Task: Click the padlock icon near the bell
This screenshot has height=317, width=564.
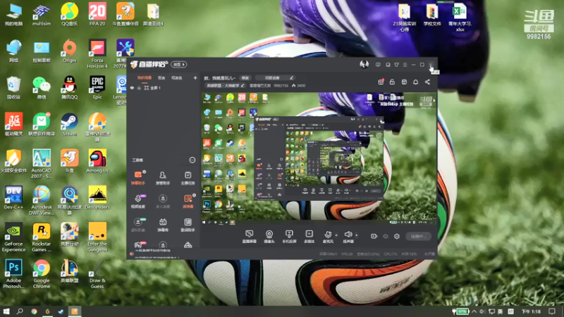Action: [392, 82]
